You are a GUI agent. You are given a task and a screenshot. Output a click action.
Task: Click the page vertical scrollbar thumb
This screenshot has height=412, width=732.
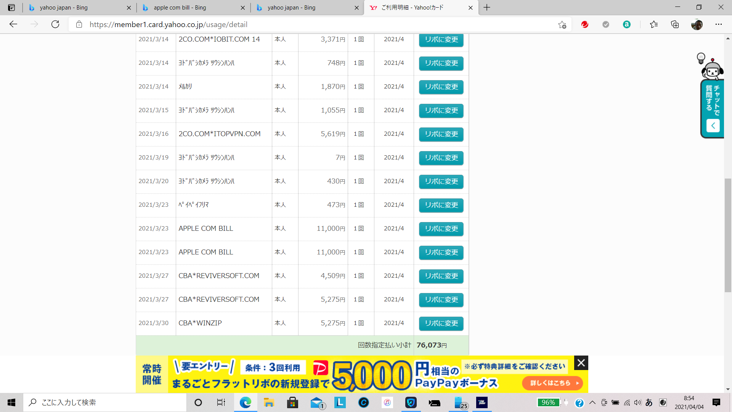[728, 235]
